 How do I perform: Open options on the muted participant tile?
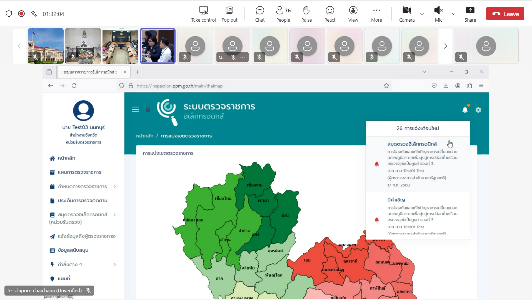pos(243,57)
